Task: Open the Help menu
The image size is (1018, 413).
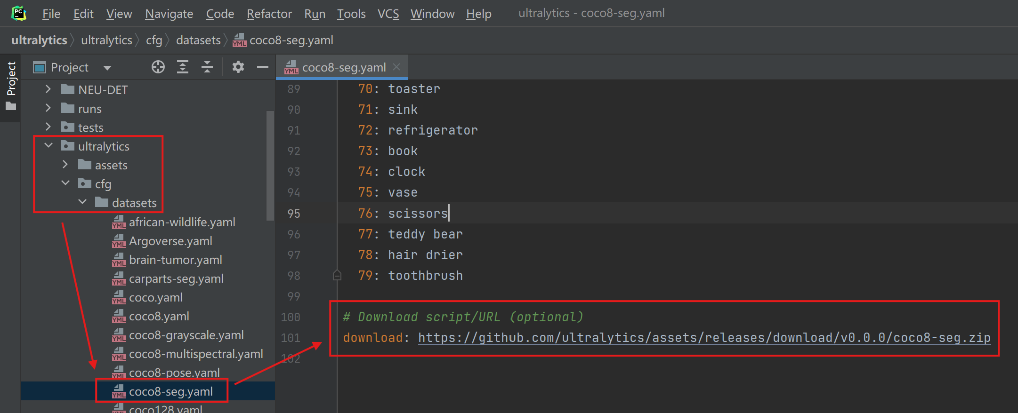Action: coord(479,14)
